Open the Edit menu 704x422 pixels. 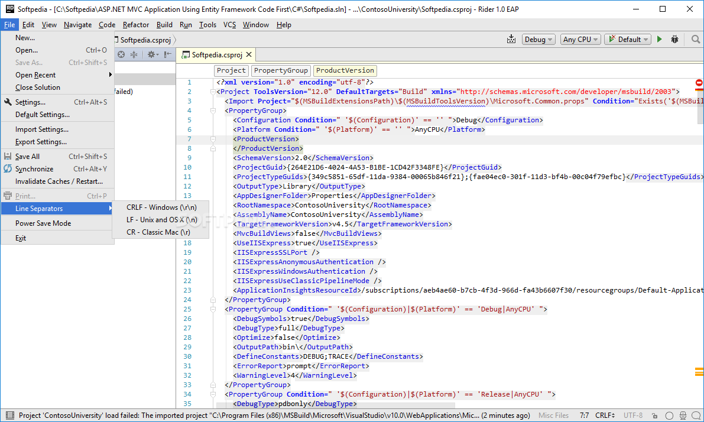click(28, 25)
